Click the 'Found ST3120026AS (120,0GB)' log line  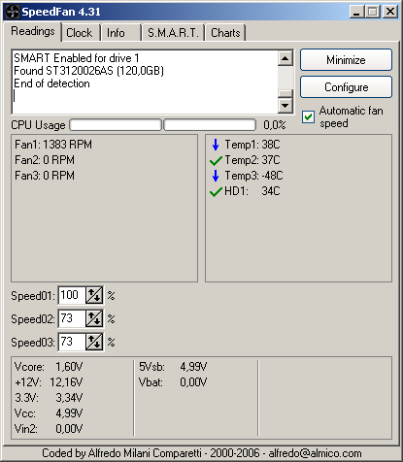(x=89, y=71)
